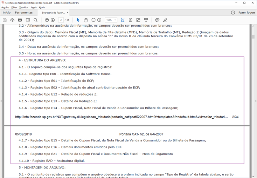Click line '4.1.9 - Registro tipo E21'
The width and height of the screenshot is (257, 178).
click(x=96, y=154)
